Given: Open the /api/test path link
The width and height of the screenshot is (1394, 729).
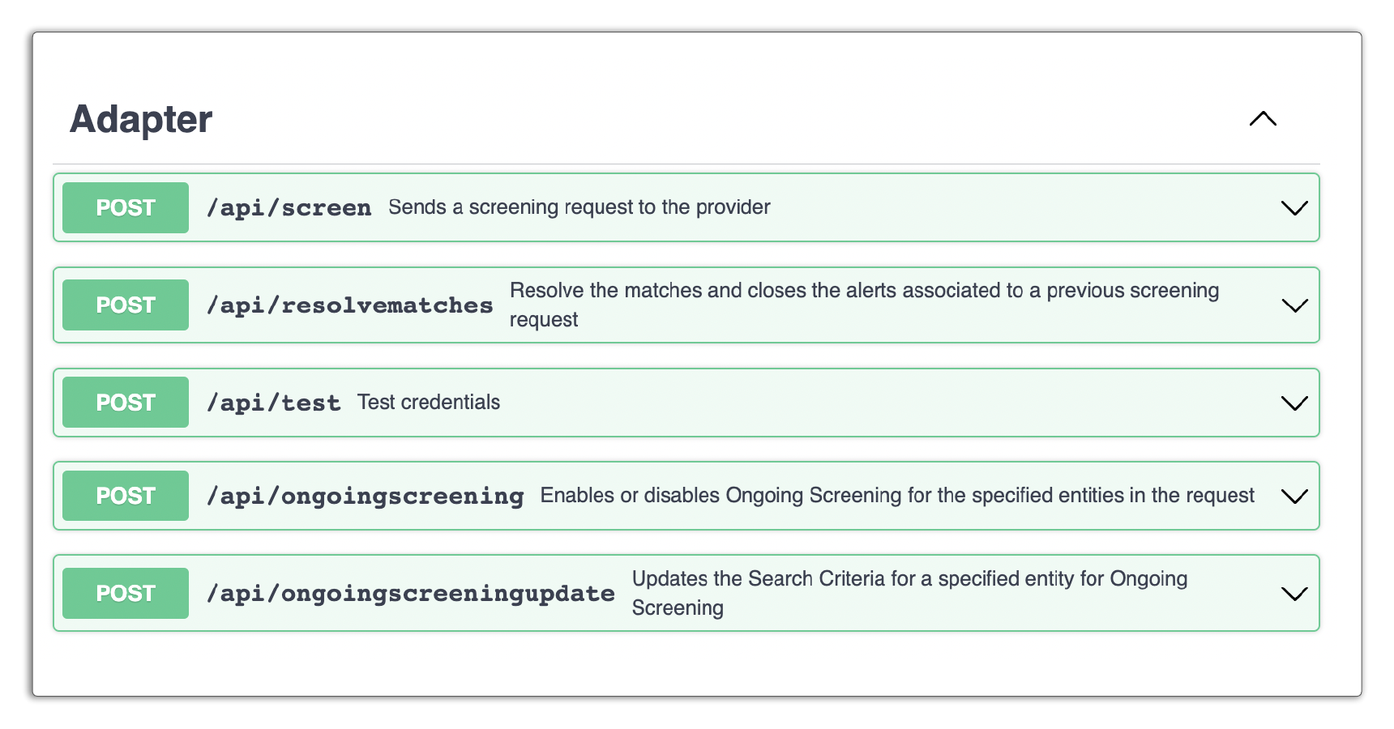Looking at the screenshot, I should point(274,403).
